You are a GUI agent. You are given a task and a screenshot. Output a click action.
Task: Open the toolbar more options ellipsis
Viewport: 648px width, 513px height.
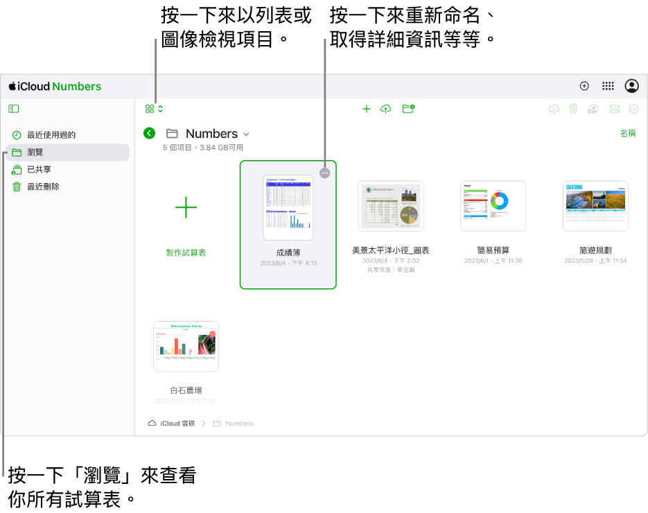633,109
